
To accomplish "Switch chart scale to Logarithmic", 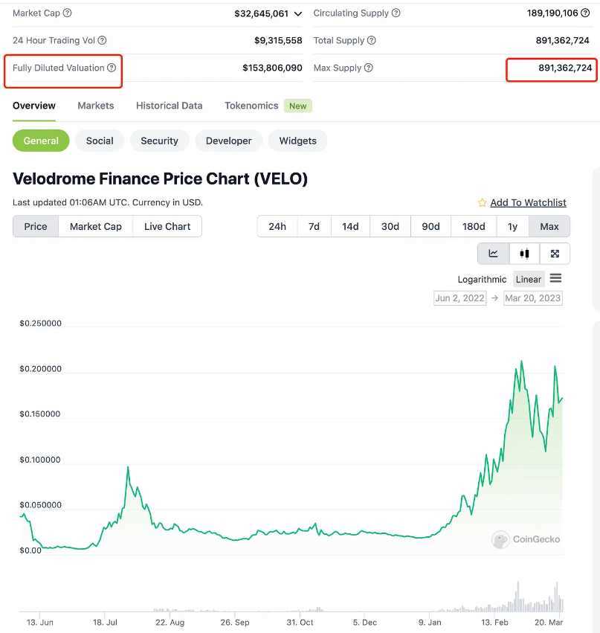I will coord(482,279).
